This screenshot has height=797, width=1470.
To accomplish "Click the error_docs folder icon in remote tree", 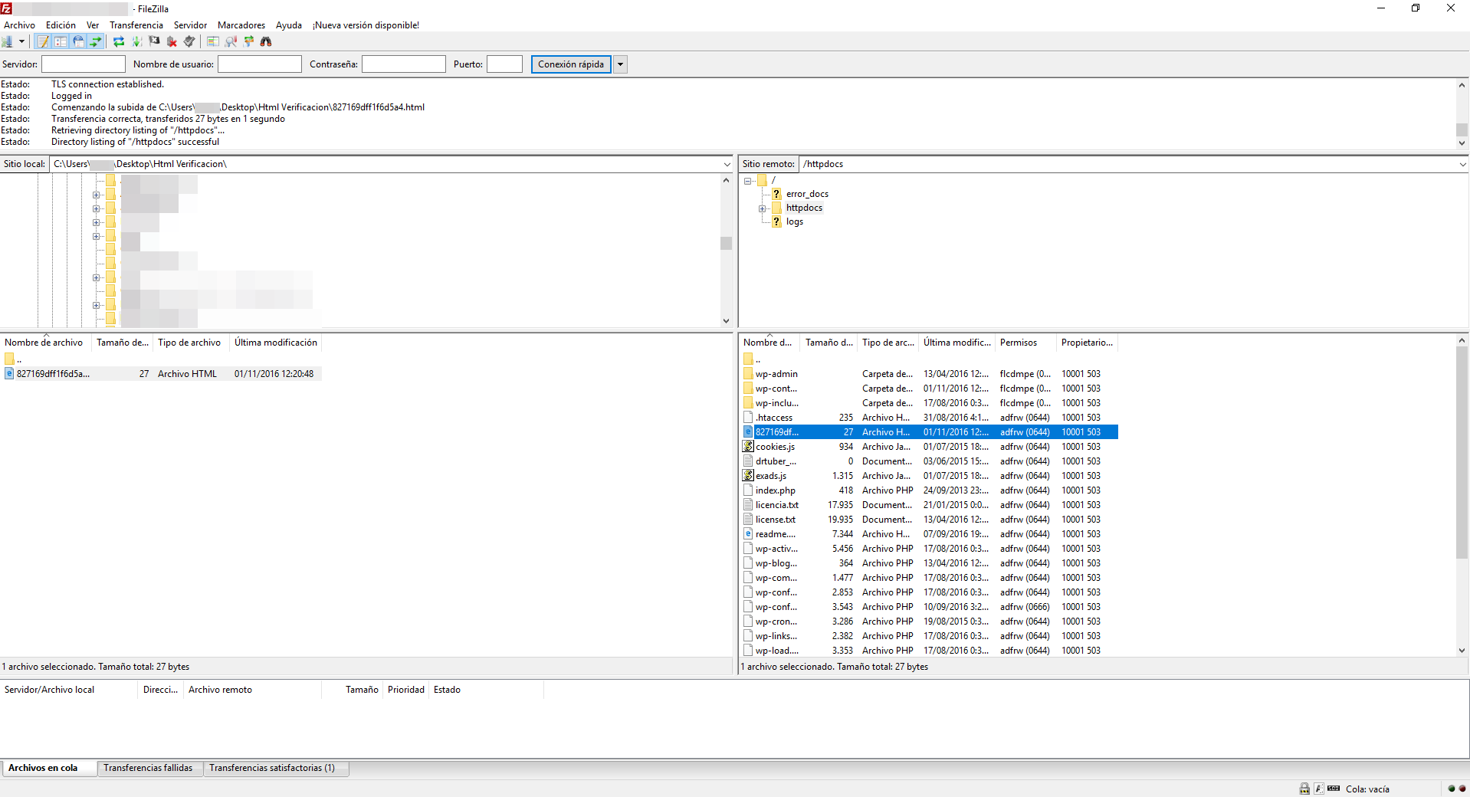I will [x=776, y=194].
